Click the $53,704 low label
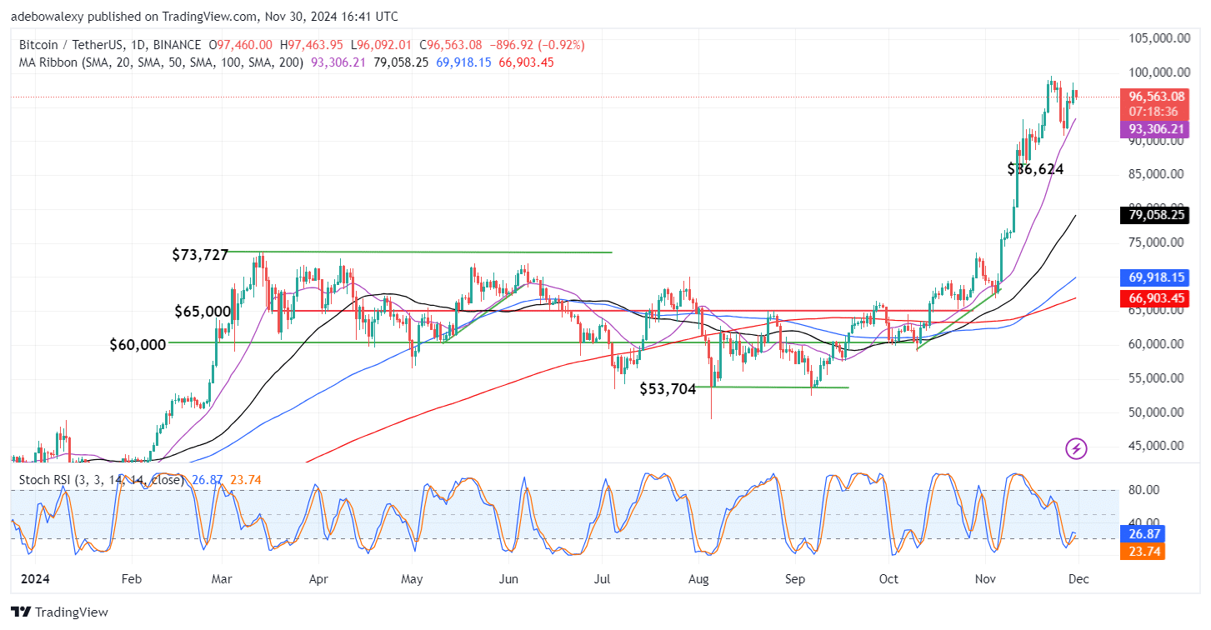 pos(668,388)
